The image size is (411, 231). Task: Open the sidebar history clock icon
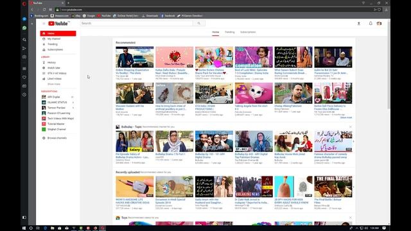[24, 94]
